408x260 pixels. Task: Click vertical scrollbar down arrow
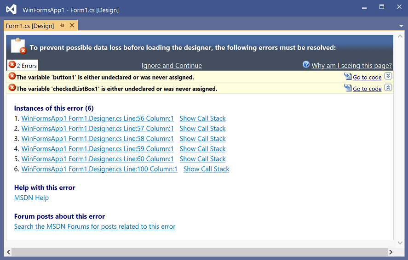click(400, 243)
